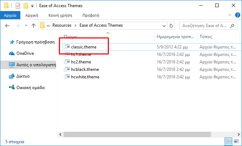
Task: Click the New folder icon in quick access toolbar
Action: coord(26,6)
